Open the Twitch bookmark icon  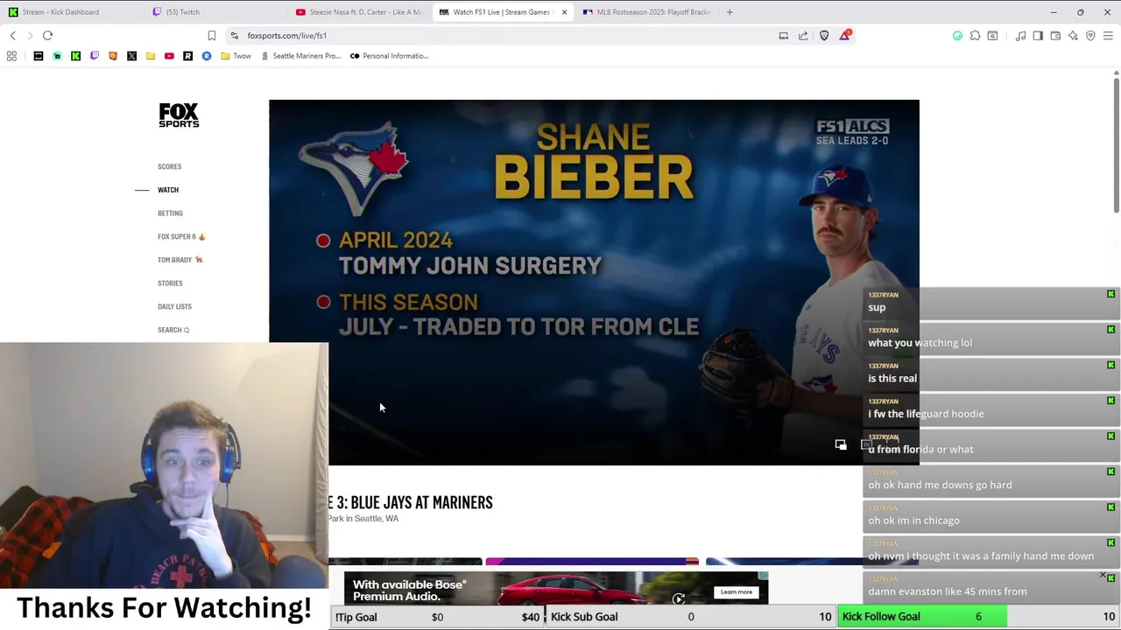click(95, 56)
